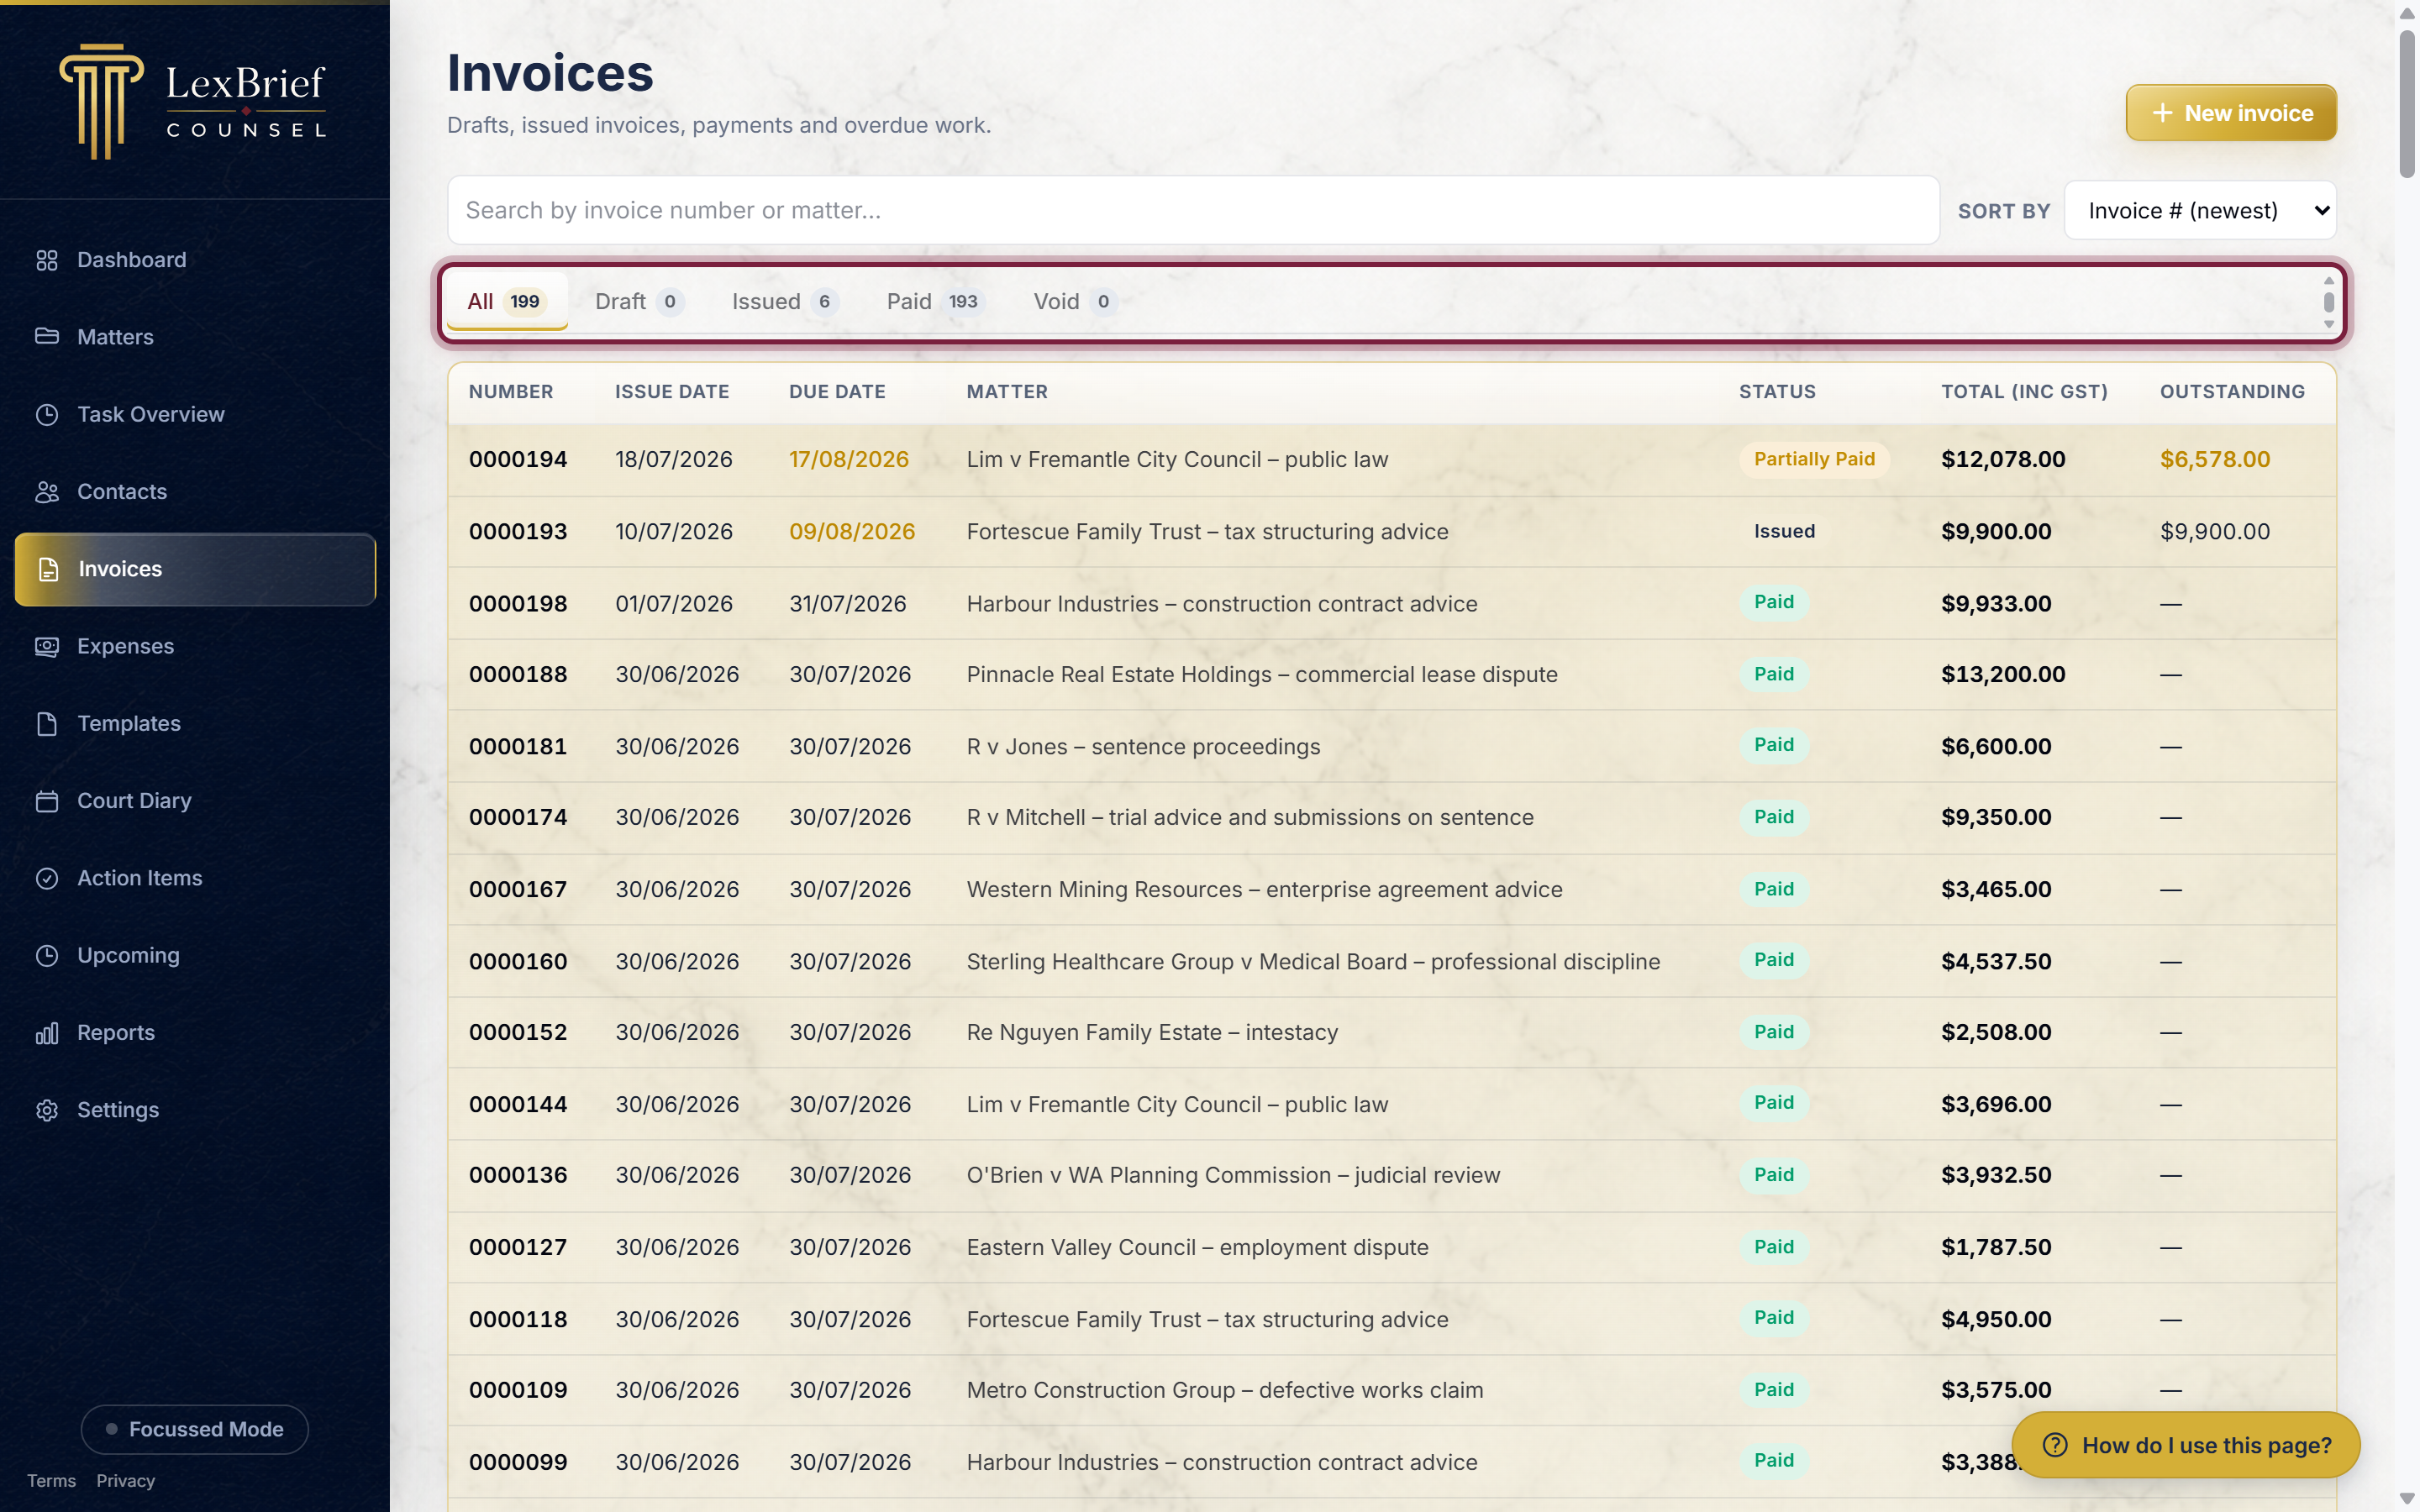Click the outstanding amount $6,578.00
This screenshot has width=2420, height=1512.
tap(2215, 460)
